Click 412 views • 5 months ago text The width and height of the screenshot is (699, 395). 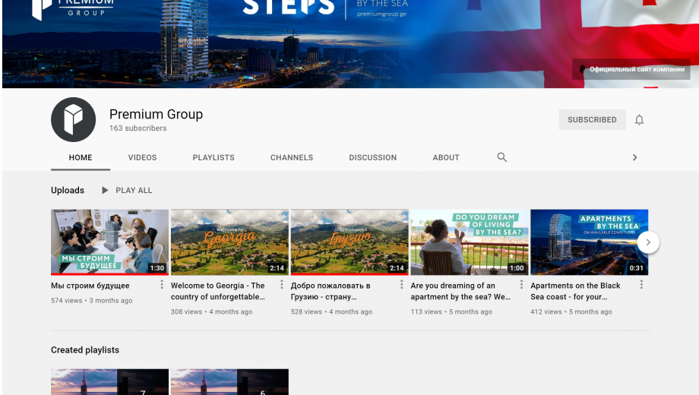tap(571, 311)
